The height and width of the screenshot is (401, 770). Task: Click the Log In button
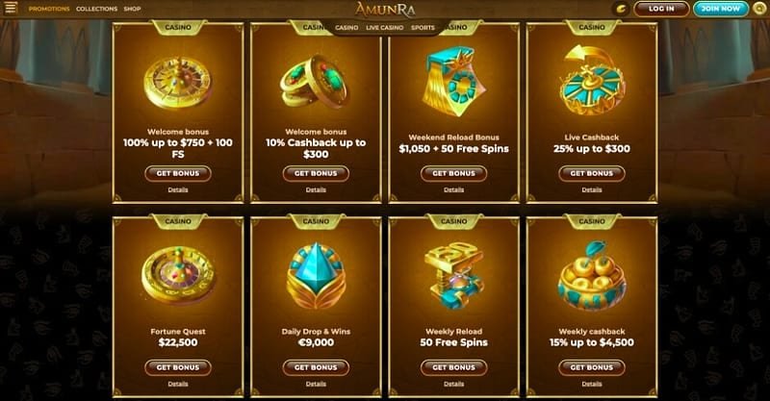pyautogui.click(x=661, y=9)
